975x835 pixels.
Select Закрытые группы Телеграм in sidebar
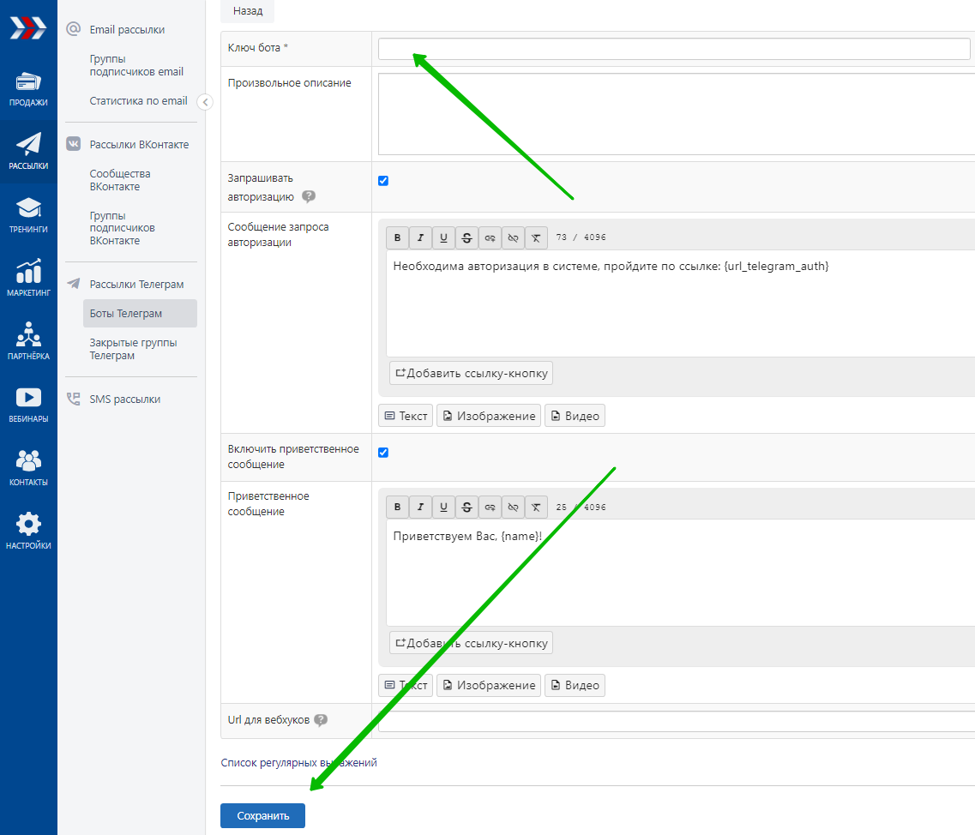(133, 349)
